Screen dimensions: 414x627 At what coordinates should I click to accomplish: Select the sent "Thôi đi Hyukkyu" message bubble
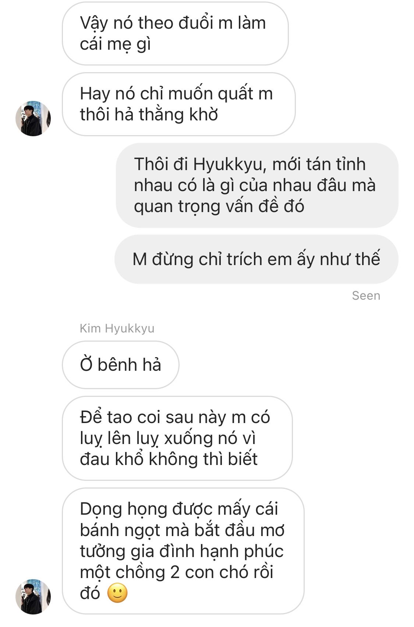(x=257, y=185)
